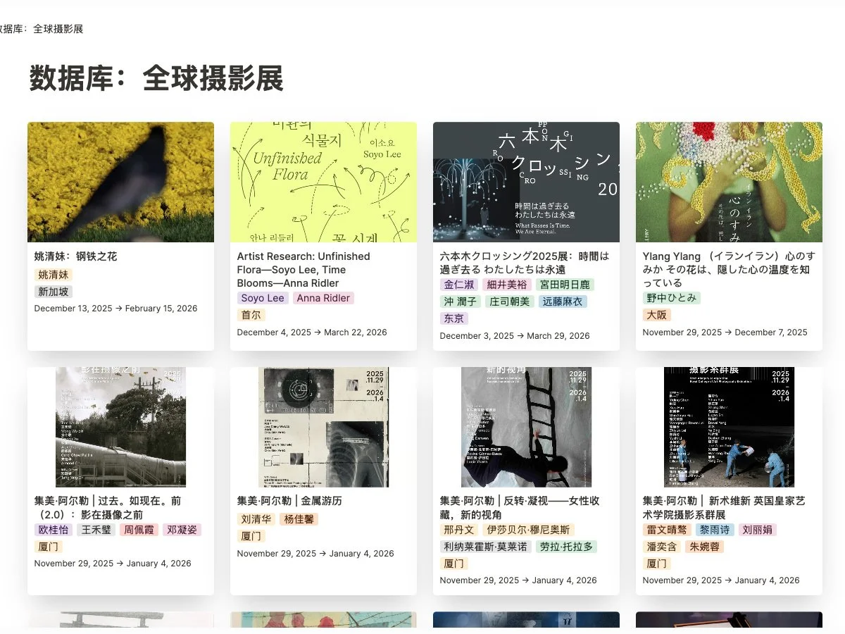
Task: Select the 王禾璧 artist tag
Action: pyautogui.click(x=96, y=530)
